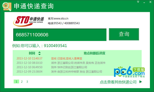Viewport: 154px width, 92px height.
Task: Minimize the 申通快递查询 window
Action: coord(144,2)
